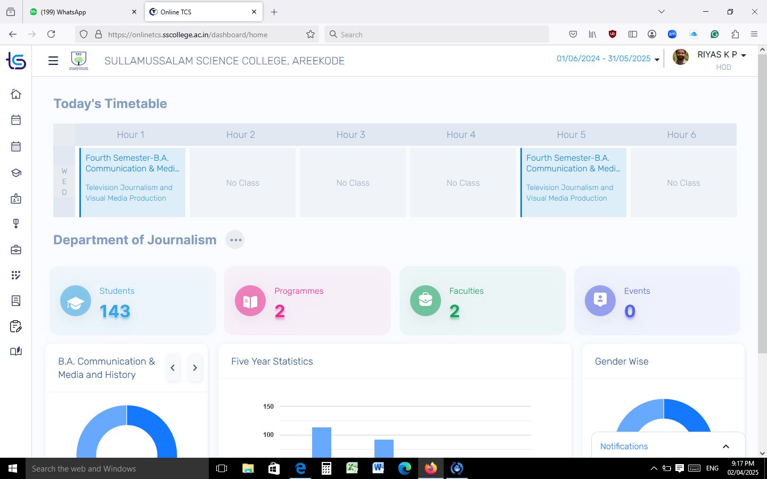Viewport: 767px width, 479px height.
Task: Open Microsoft Word from the taskbar
Action: coord(378,468)
